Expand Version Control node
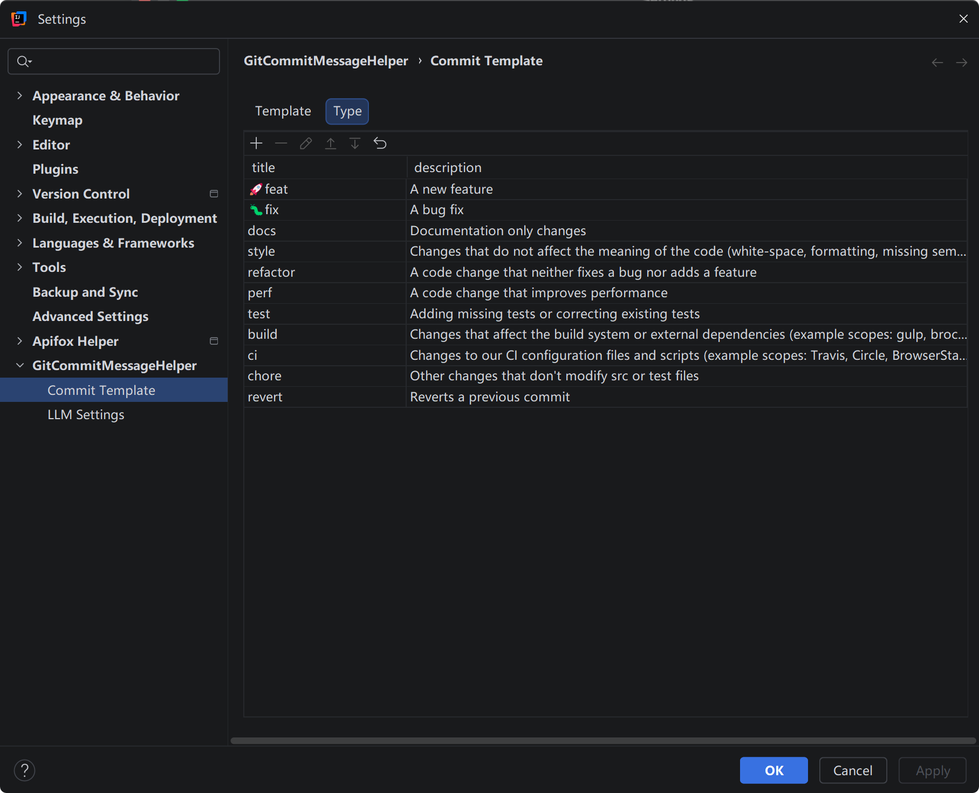This screenshot has width=979, height=793. tap(20, 194)
